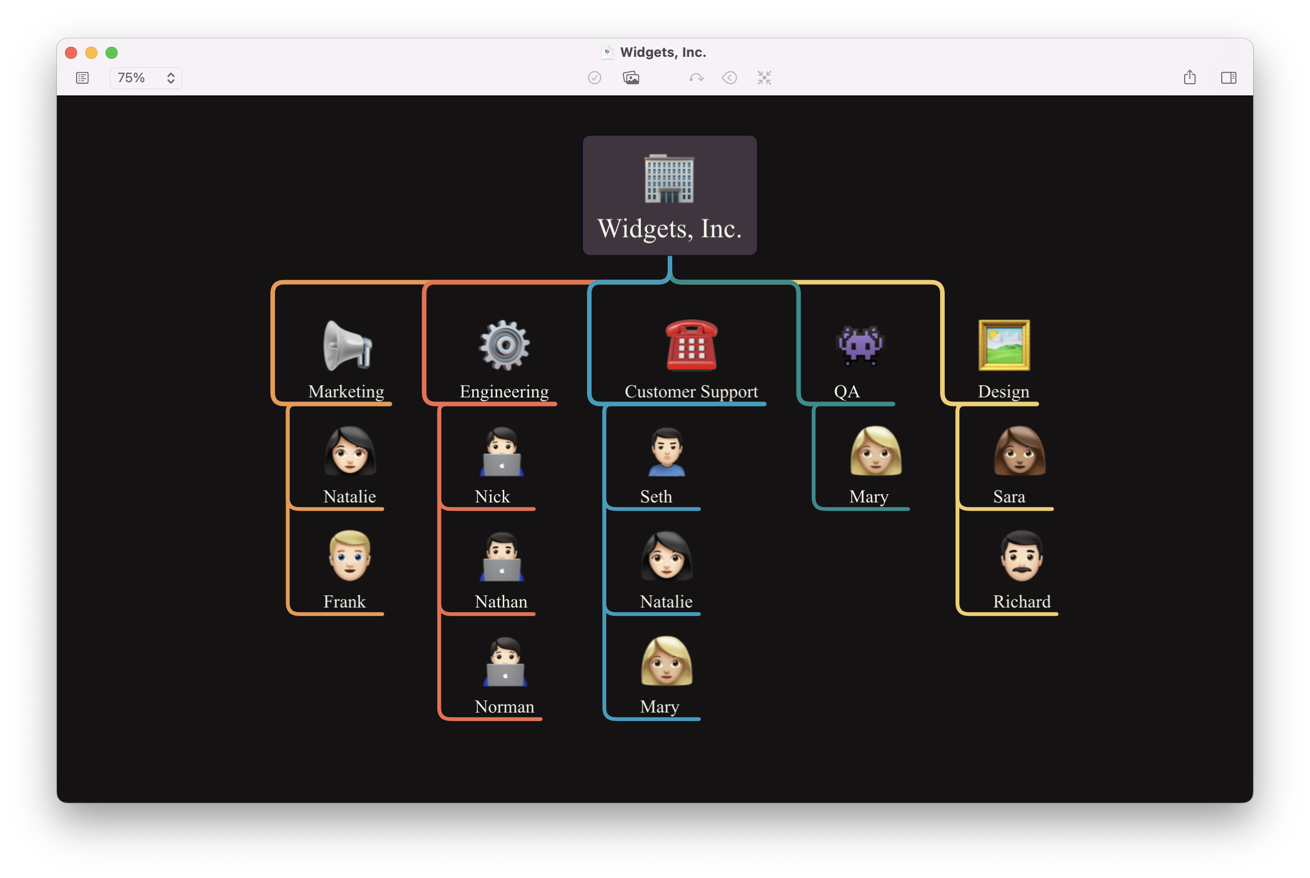
Task: Select the Marketing node label
Action: (x=346, y=391)
